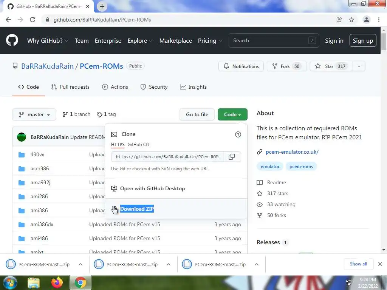The height and width of the screenshot is (290, 387).
Task: Copy clone URL with clipboard icon
Action: click(232, 157)
